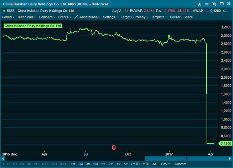Select the 30D range option

click(54, 164)
